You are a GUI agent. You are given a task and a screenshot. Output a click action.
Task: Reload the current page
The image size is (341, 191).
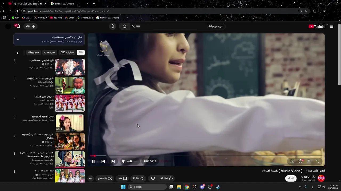[x=17, y=11]
